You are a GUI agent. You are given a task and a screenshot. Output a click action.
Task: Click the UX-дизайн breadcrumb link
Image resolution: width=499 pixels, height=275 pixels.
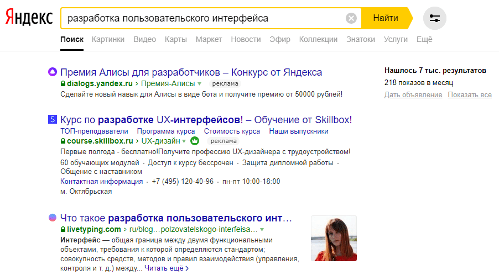pos(161,141)
